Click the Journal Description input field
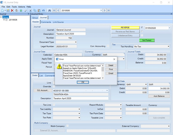 coord(71,34)
